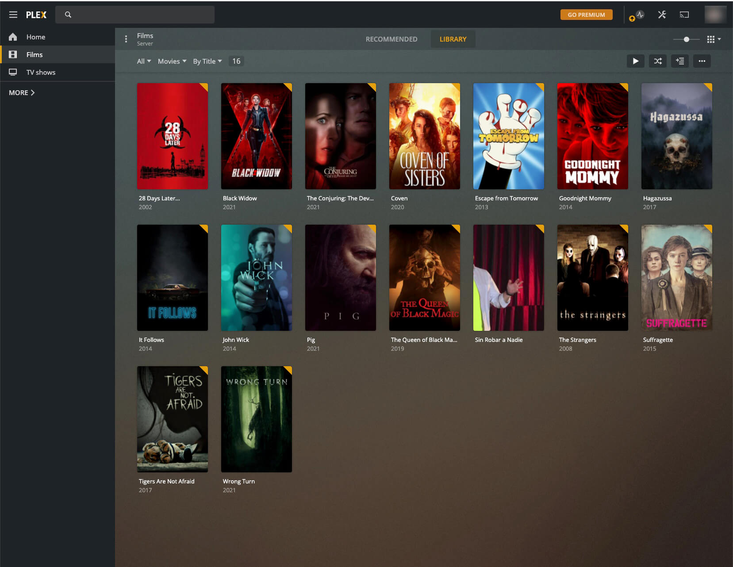Click the 'Sin Robar a Nadie' title
The image size is (733, 567).
(499, 340)
